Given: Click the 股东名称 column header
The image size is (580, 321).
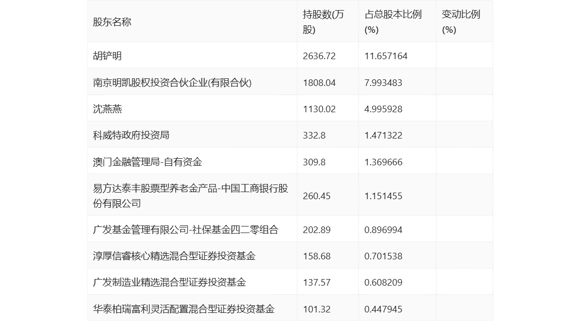Looking at the screenshot, I should (112, 22).
